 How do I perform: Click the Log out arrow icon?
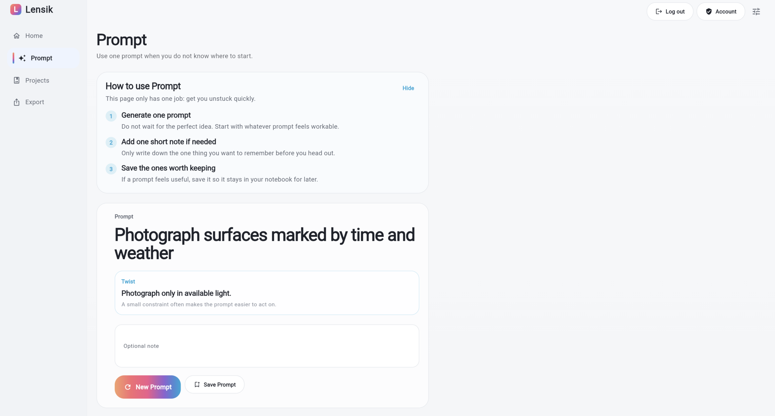pyautogui.click(x=658, y=11)
